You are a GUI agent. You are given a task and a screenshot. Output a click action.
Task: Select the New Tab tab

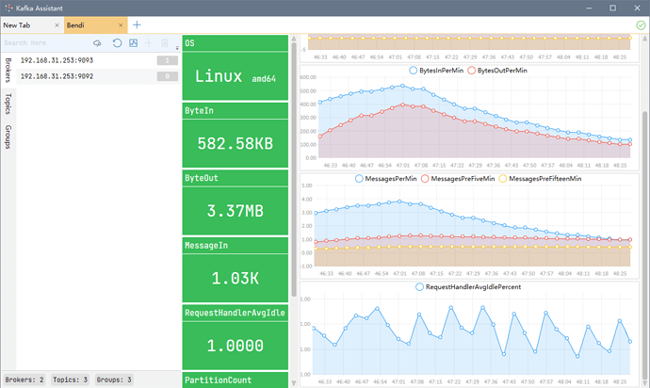[24, 24]
